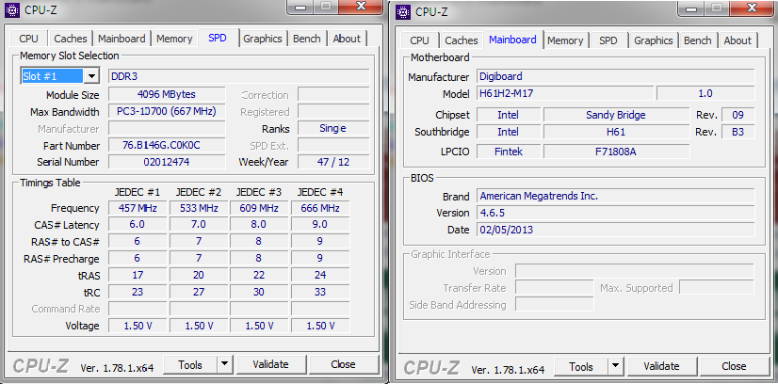
Task: Click southbridge revision B3
Action: pos(738,132)
